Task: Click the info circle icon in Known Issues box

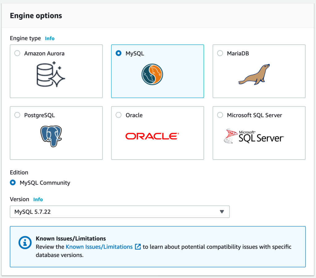Action: pos(25,242)
